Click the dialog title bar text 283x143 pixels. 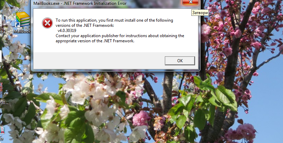click(x=80, y=3)
